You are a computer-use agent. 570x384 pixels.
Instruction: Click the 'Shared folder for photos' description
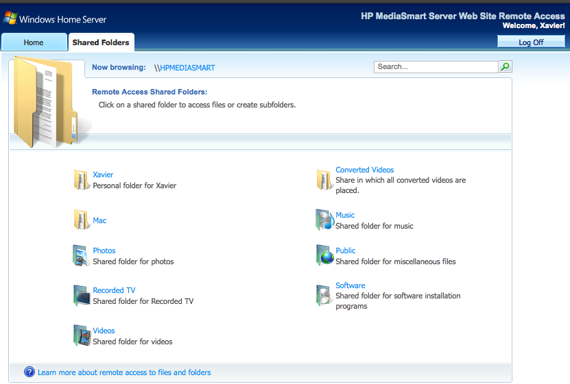tap(133, 261)
